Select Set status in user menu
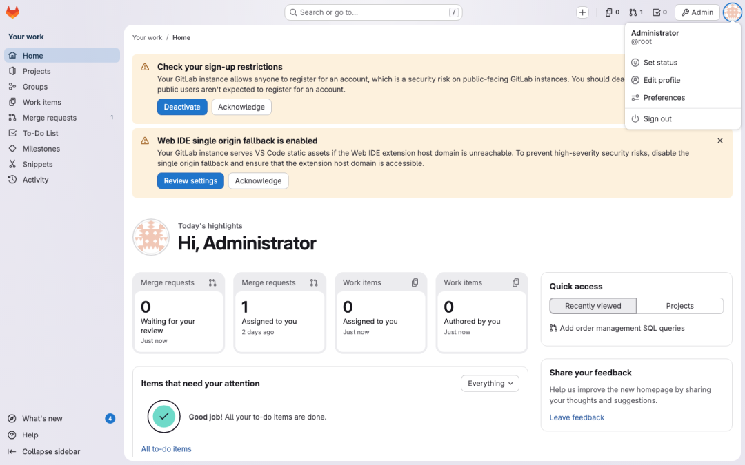The height and width of the screenshot is (465, 745). coord(683,63)
